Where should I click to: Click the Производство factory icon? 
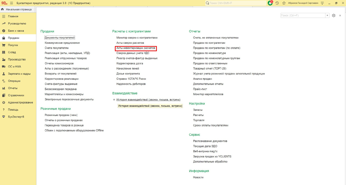(x=3, y=60)
